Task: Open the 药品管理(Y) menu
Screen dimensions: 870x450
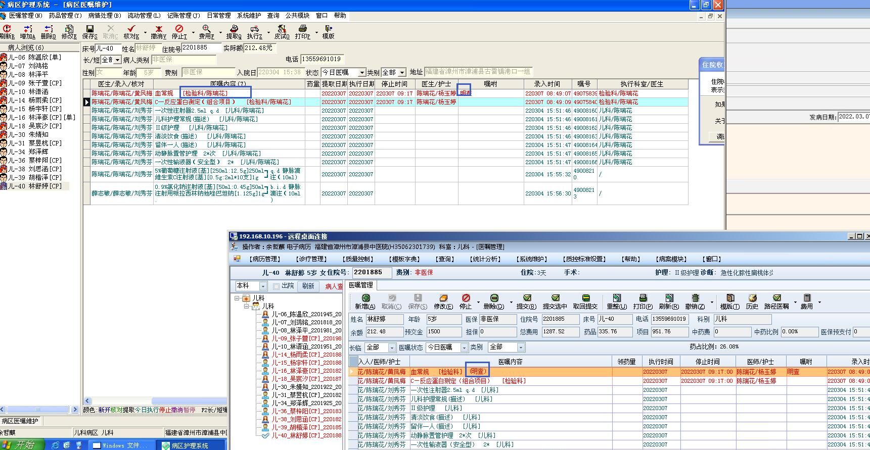Action: [x=65, y=16]
